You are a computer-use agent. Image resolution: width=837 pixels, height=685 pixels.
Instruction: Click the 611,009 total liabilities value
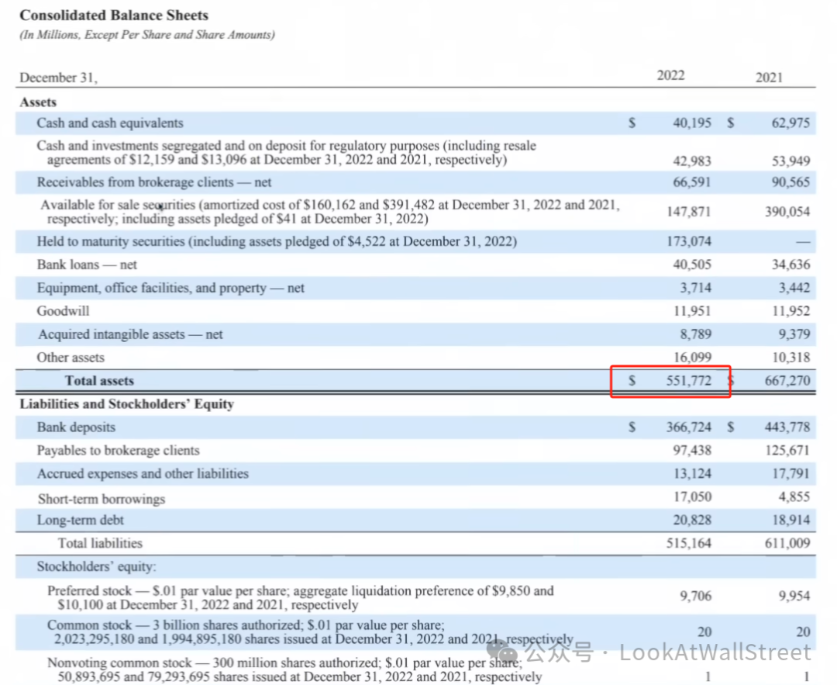(787, 543)
